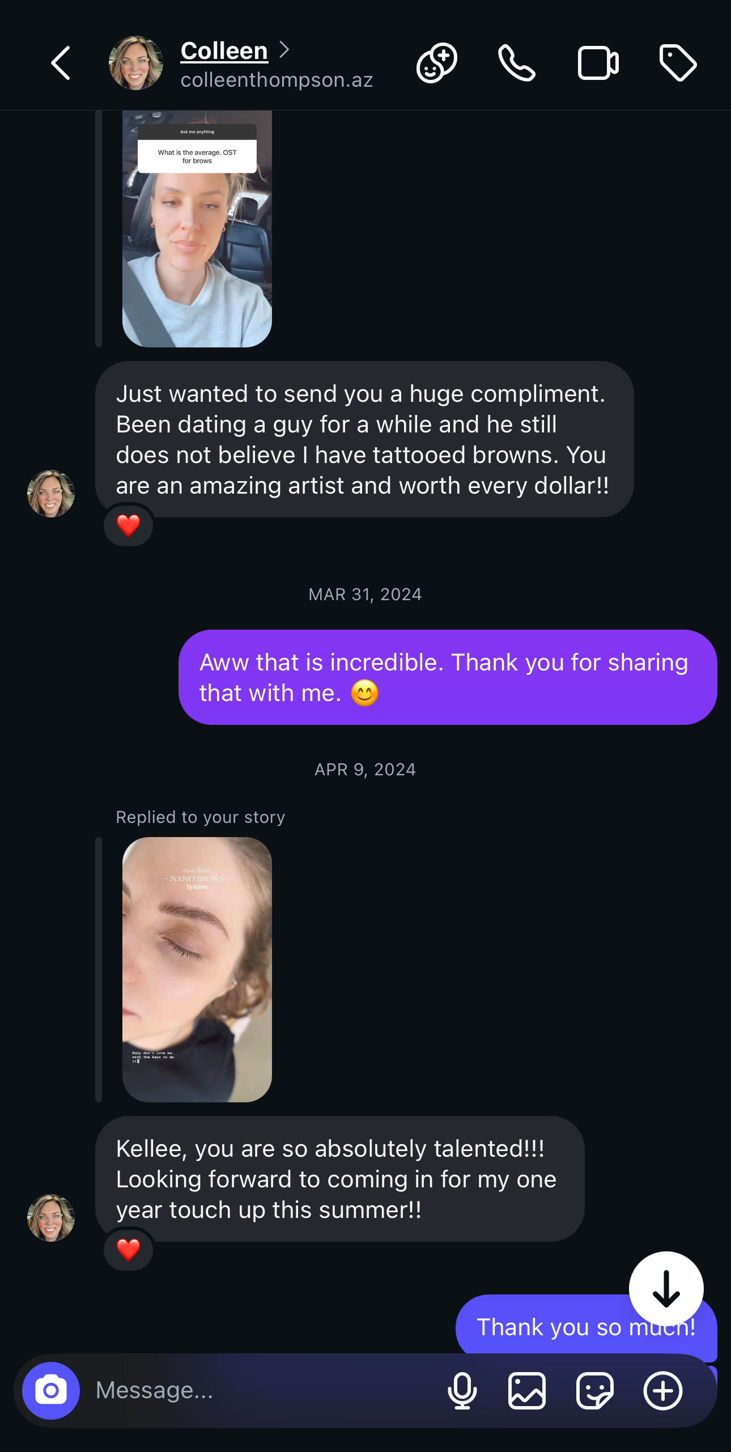Open the sticker picker icon
This screenshot has height=1452, width=731.
pyautogui.click(x=594, y=1390)
